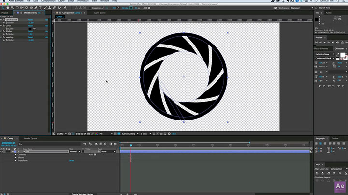This screenshot has height=195, width=348.
Task: Open the Condensed Black style dropdown
Action: (x=325, y=58)
